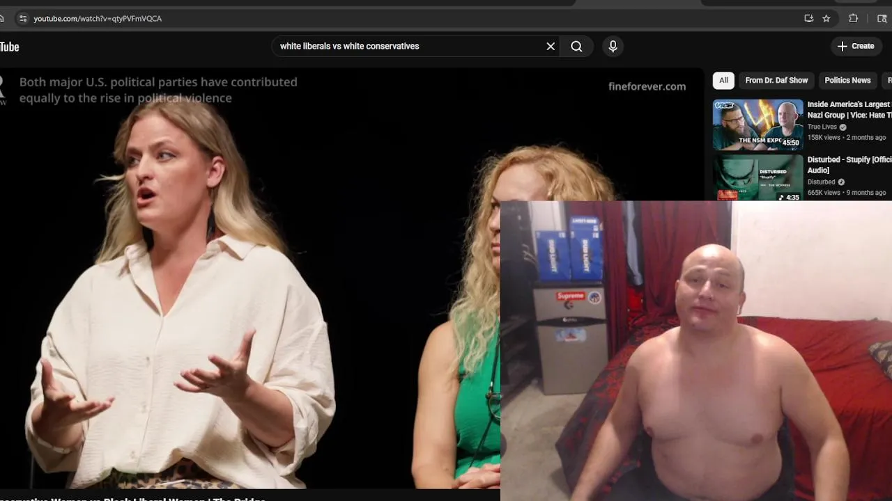Open Disturbed - Stupify video title
This screenshot has width=892, height=501.
pyautogui.click(x=849, y=165)
